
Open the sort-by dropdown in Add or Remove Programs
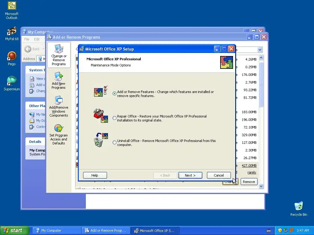(260, 50)
